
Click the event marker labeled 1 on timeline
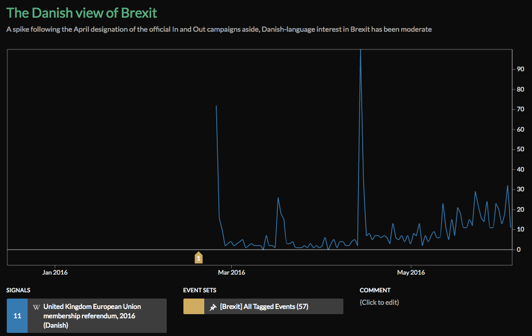point(198,257)
